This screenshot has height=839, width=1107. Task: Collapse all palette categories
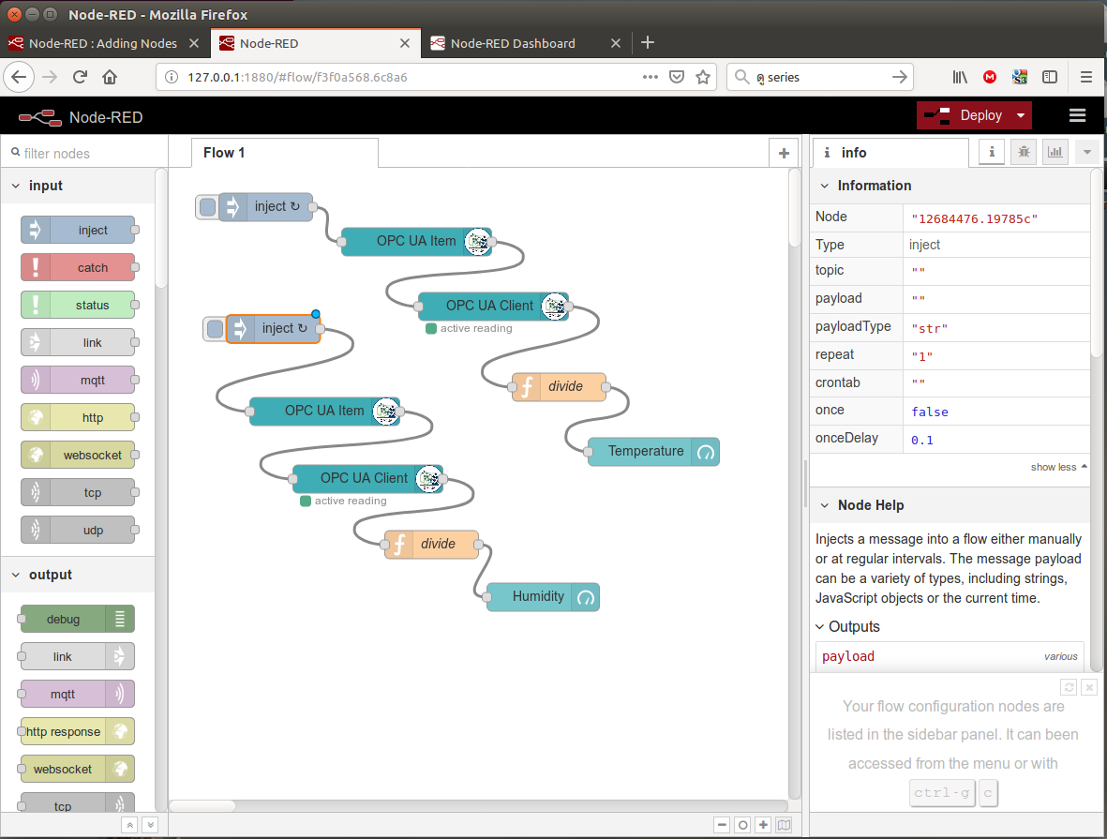click(x=130, y=825)
